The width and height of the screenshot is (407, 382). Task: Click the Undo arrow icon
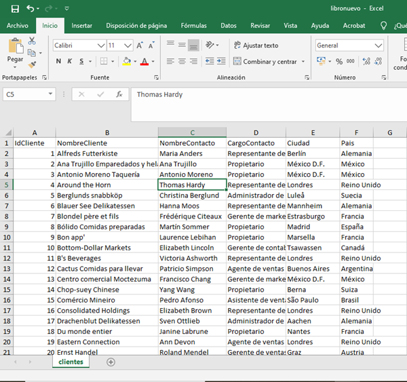30,9
